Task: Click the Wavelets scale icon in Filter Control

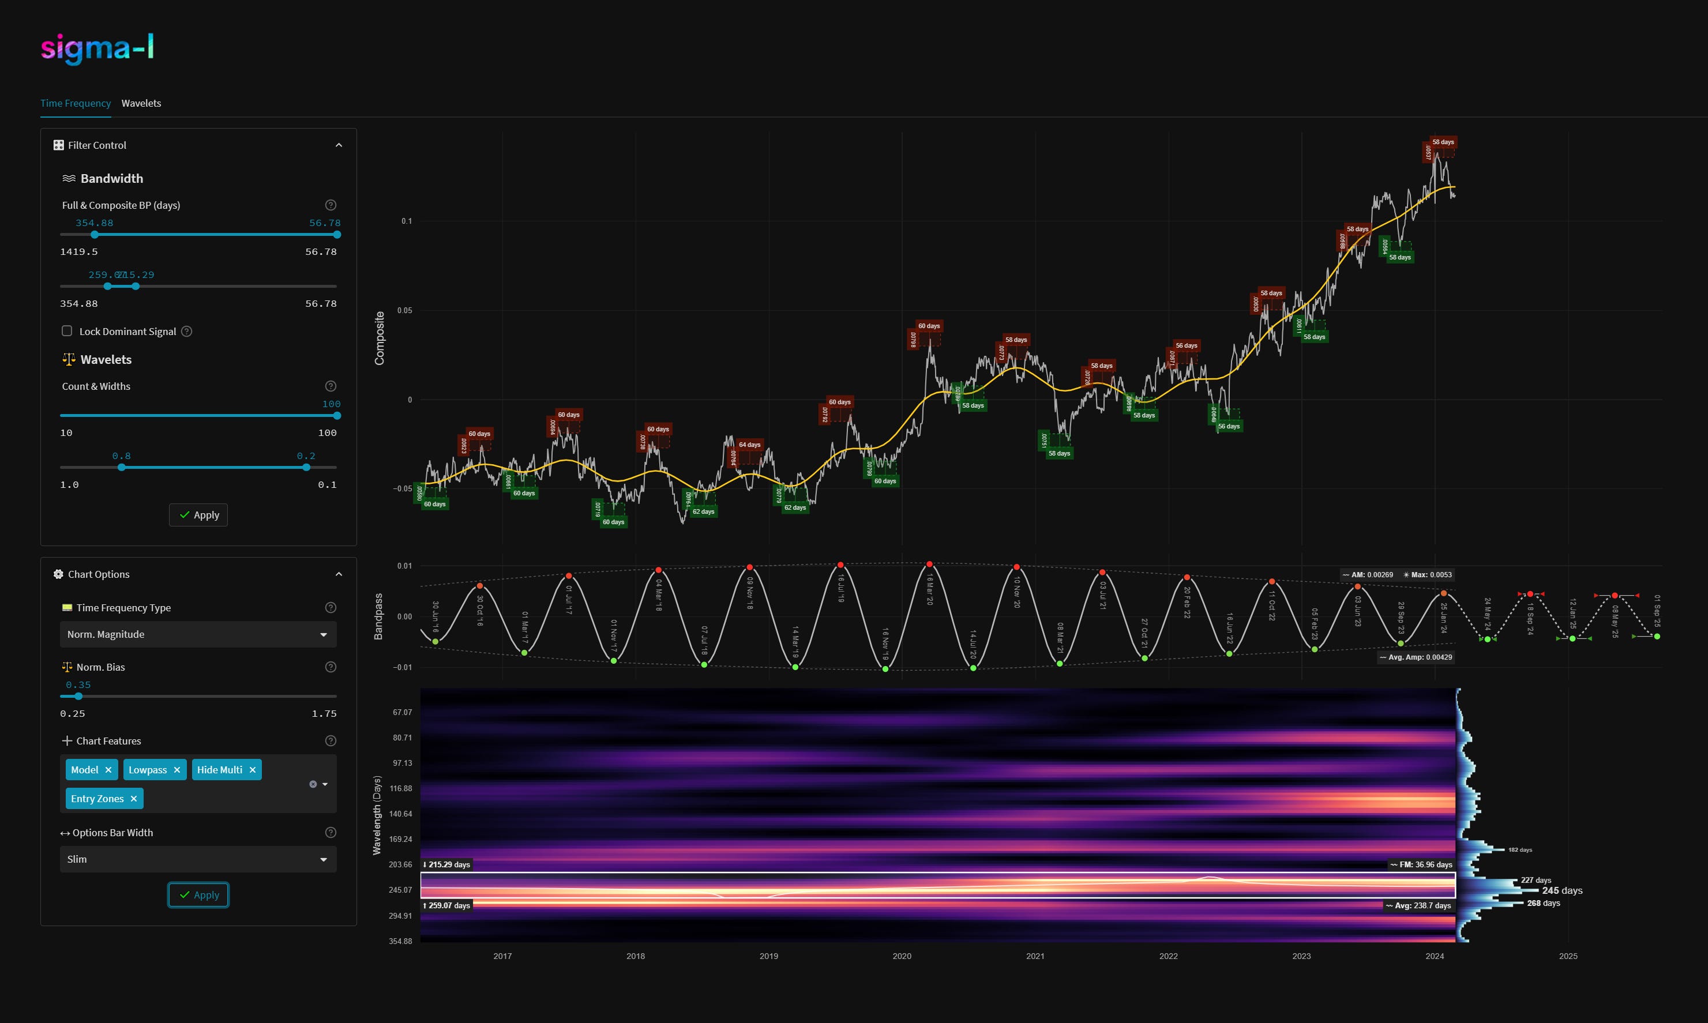Action: coord(69,359)
